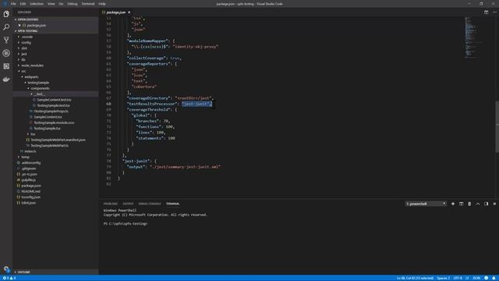
Task: Open the Manage gear at sidebar bottom
Action: 6,269
